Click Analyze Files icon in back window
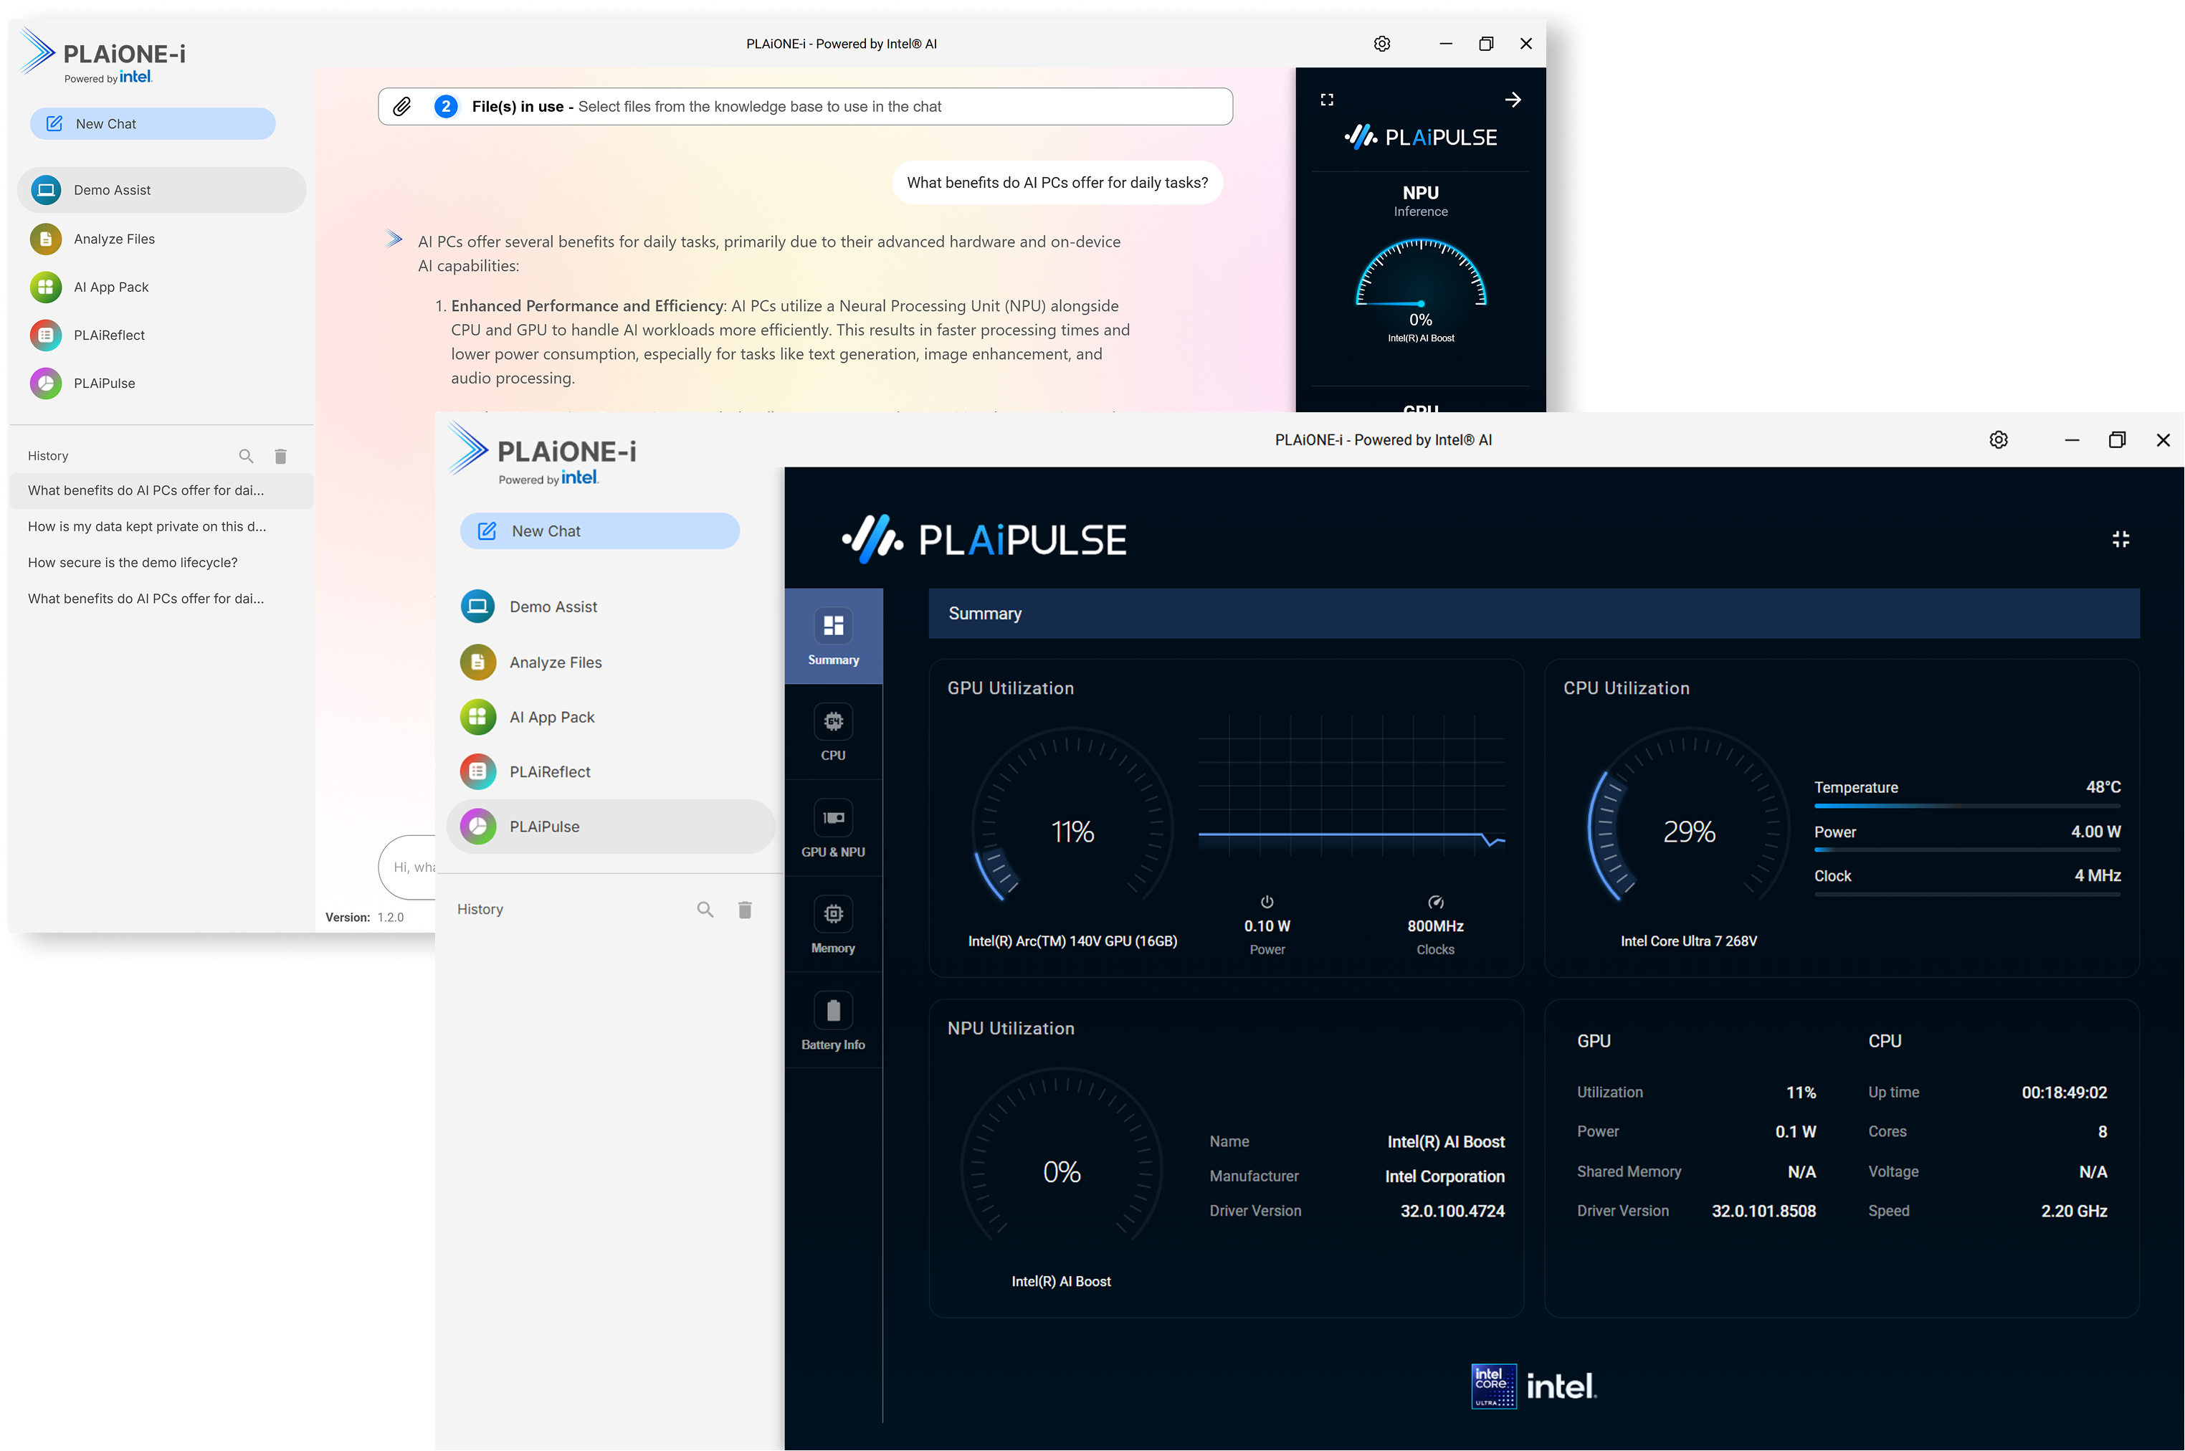This screenshot has height=1451, width=2185. 45,239
